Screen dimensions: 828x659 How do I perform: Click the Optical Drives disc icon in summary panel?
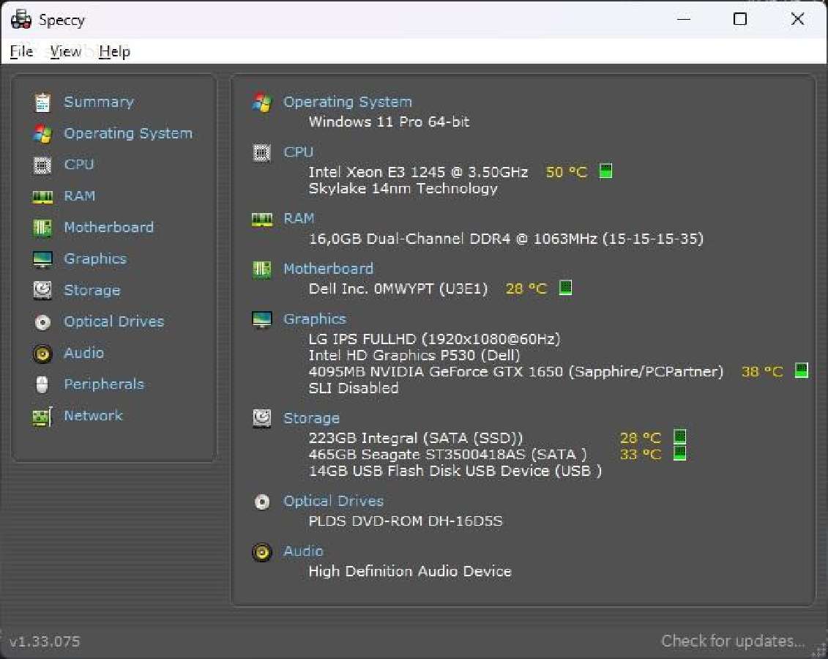262,502
